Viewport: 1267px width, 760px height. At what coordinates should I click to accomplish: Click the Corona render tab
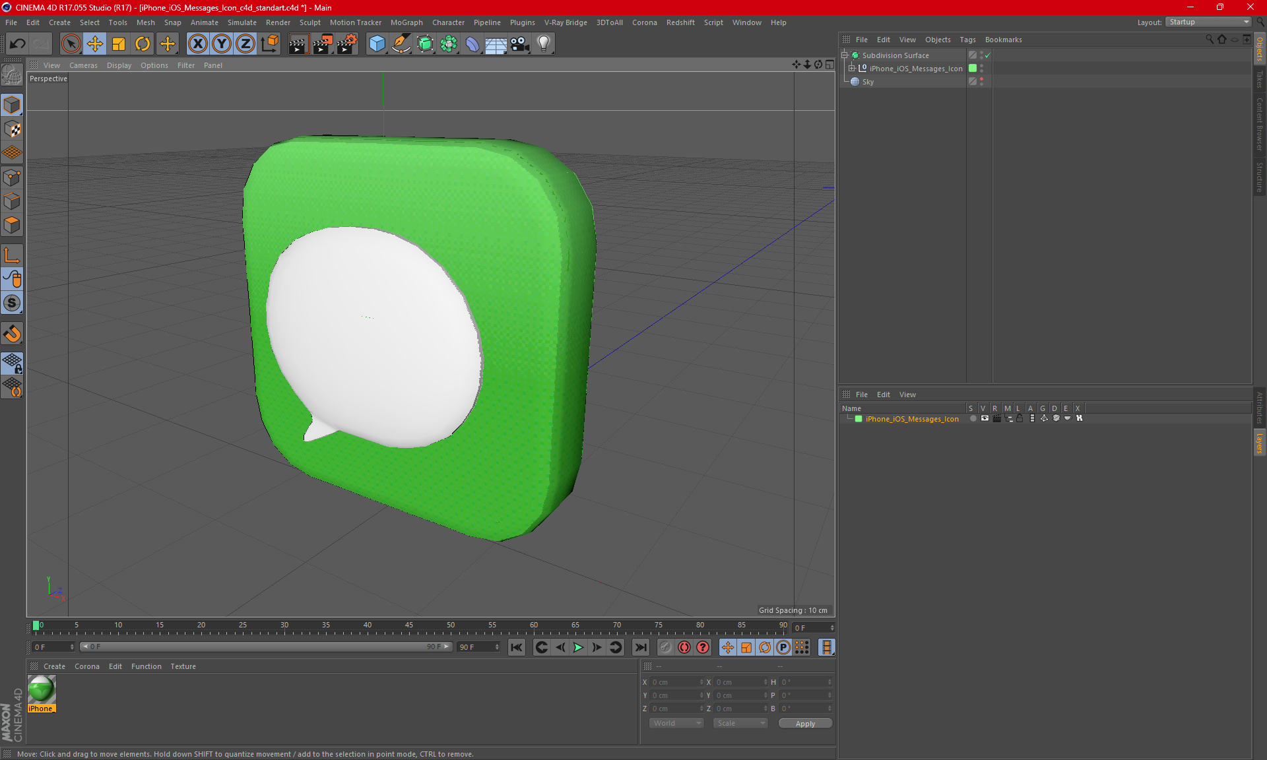pos(86,666)
